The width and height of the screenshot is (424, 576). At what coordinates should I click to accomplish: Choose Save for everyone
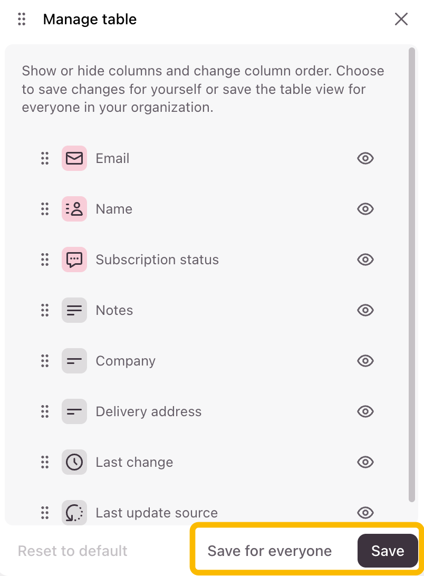click(x=269, y=551)
